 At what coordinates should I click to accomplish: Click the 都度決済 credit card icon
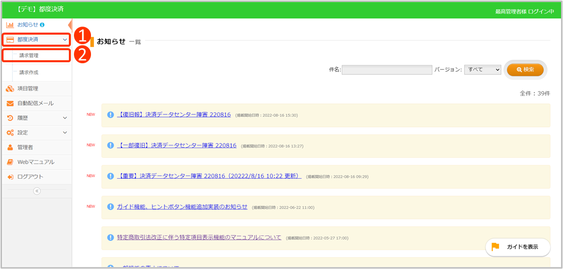(x=10, y=40)
